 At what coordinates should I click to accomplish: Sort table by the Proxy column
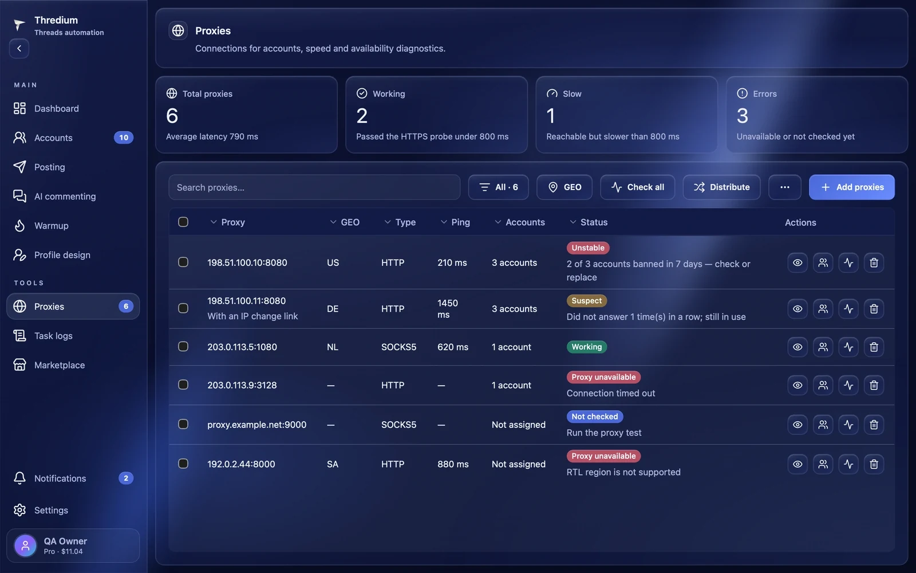227,222
